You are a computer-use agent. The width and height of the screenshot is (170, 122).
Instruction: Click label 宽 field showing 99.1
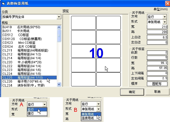click(x=157, y=63)
